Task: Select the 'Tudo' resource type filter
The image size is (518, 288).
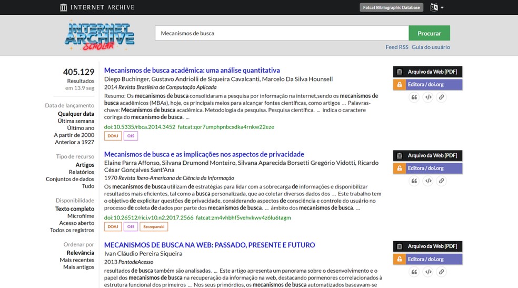Action: 88,186
